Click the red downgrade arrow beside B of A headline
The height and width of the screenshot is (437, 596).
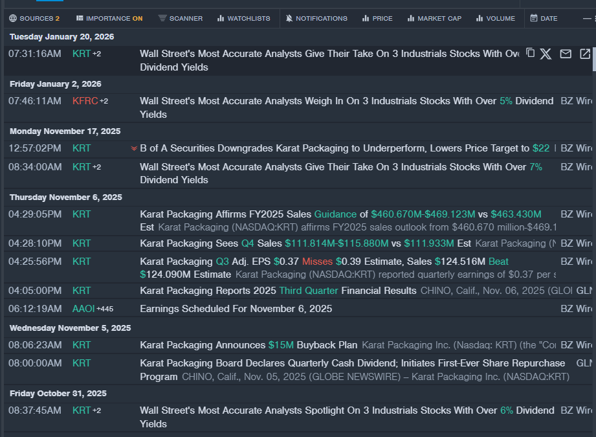134,148
